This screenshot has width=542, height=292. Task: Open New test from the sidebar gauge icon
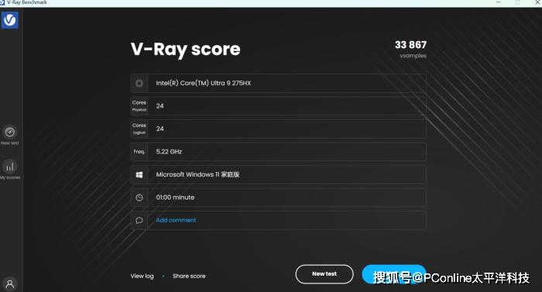(9, 132)
